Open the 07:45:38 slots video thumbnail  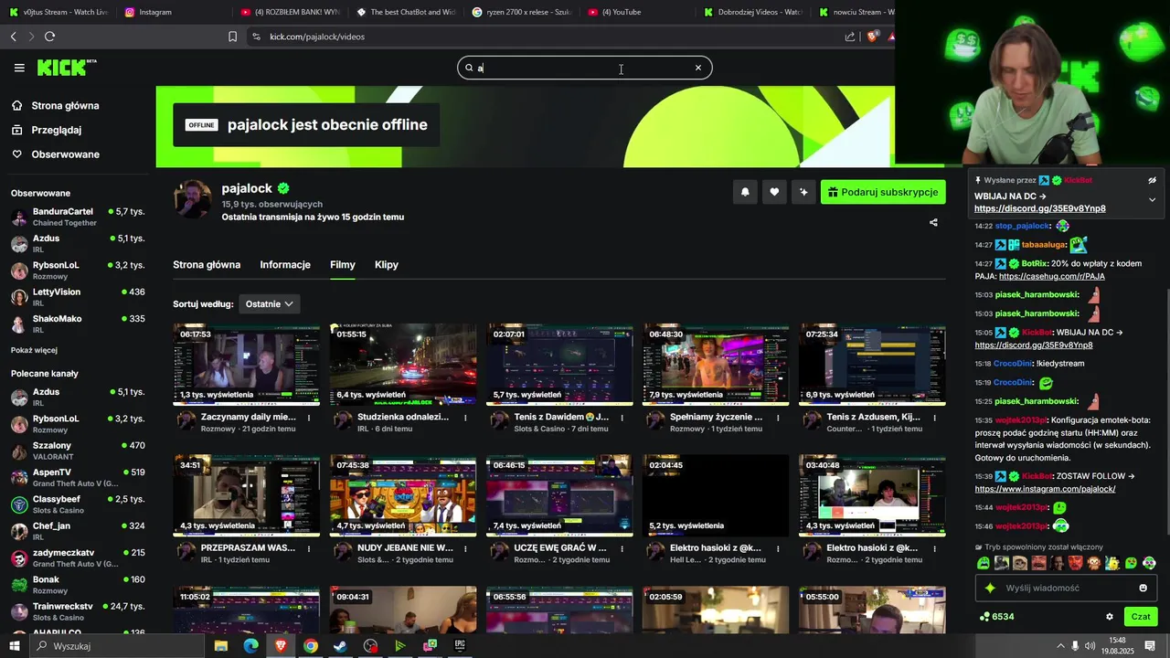[403, 495]
